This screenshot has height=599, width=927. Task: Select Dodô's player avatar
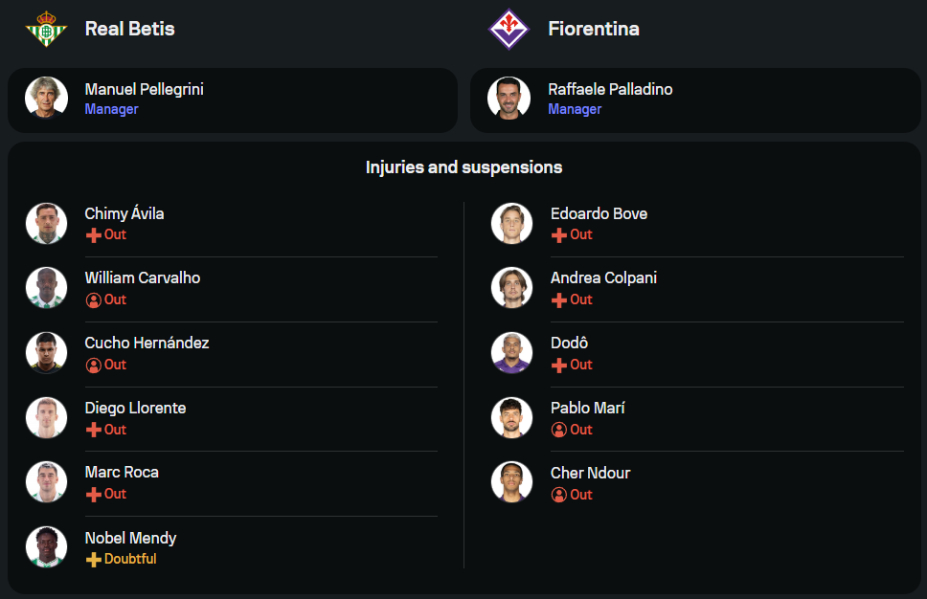[511, 352]
